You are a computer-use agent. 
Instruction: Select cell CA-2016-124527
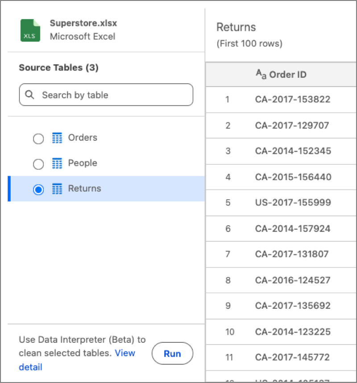pos(293,280)
